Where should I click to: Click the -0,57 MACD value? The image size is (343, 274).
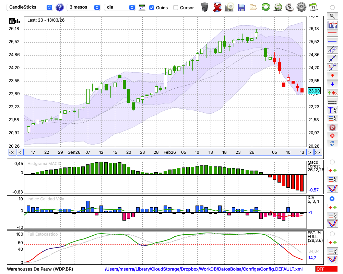point(313,190)
